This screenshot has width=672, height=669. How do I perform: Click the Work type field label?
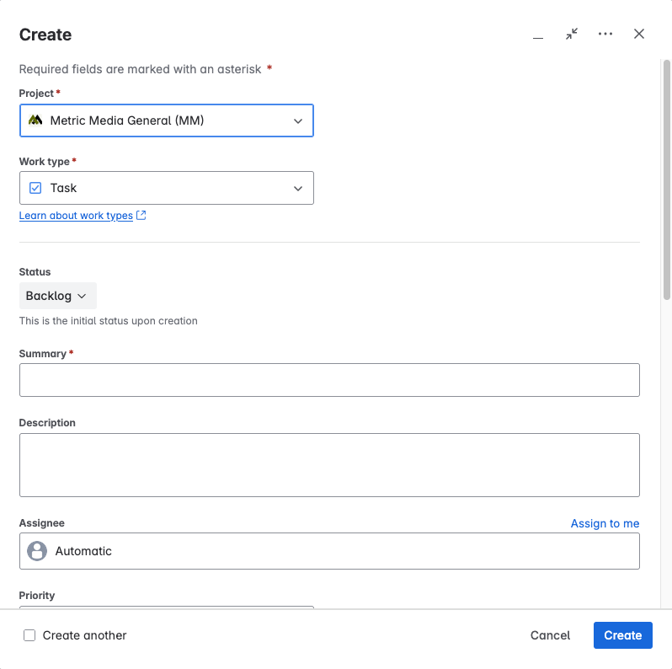44,162
